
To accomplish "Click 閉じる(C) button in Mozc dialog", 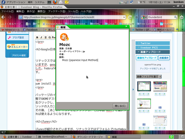I will 120,106.
